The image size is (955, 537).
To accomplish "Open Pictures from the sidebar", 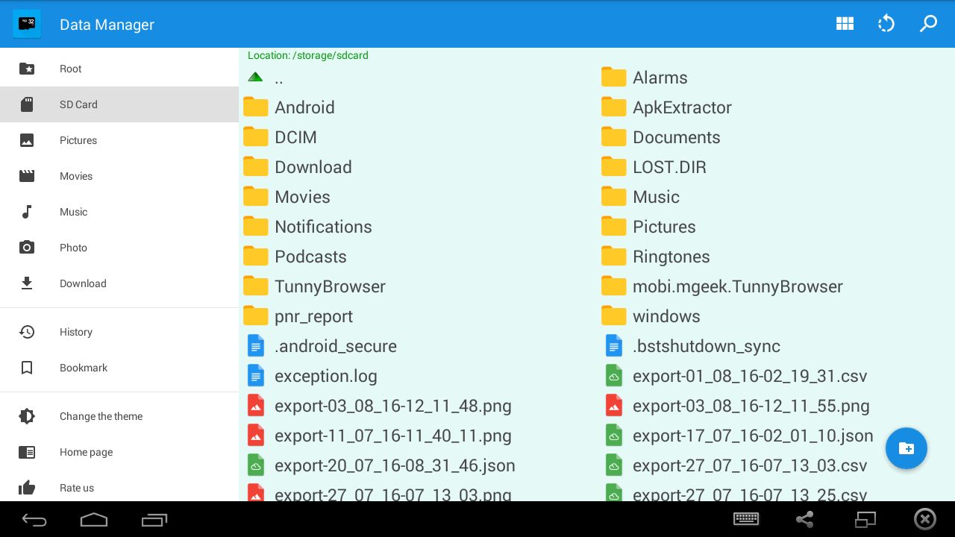I will [119, 140].
